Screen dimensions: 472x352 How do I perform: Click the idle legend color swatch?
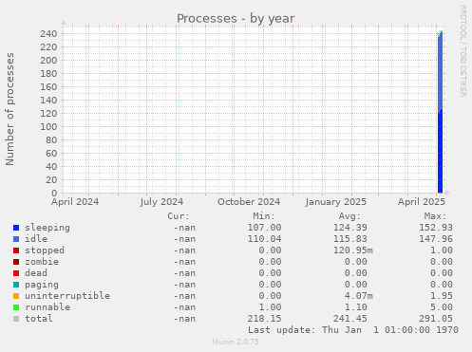(x=16, y=239)
